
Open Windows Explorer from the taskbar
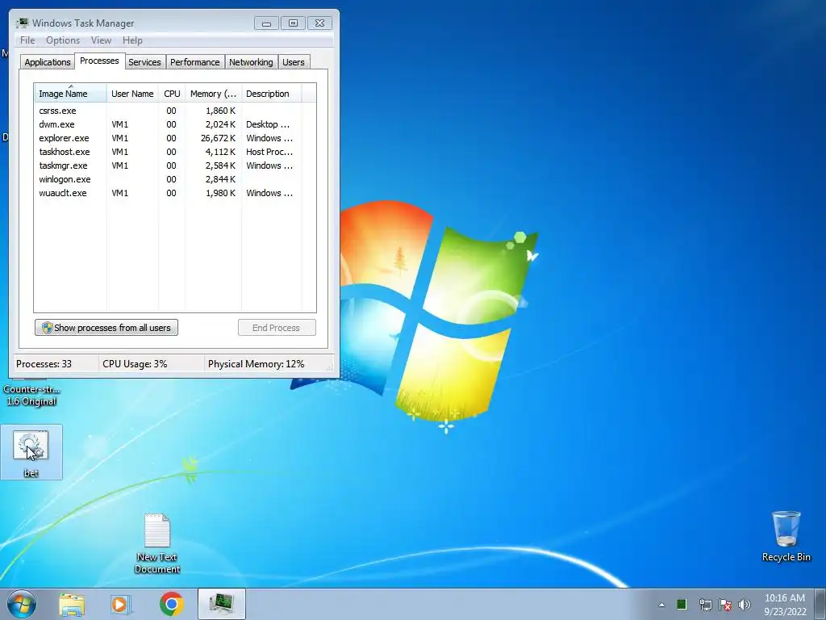pyautogui.click(x=72, y=604)
